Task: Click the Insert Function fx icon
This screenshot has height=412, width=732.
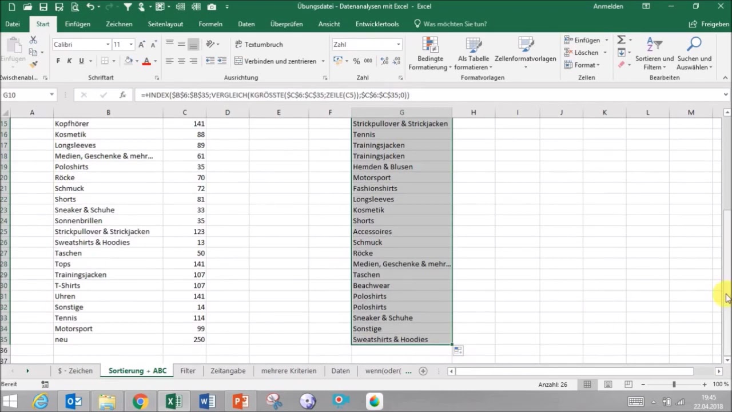Action: click(122, 95)
